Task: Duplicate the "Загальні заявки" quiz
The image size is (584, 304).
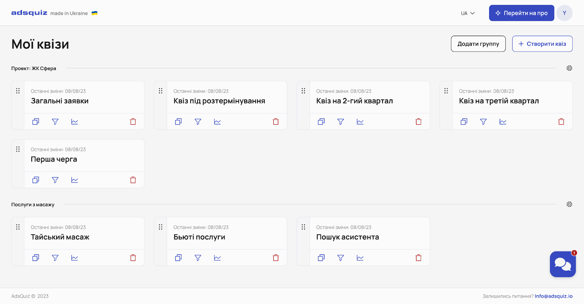Action: click(x=36, y=122)
